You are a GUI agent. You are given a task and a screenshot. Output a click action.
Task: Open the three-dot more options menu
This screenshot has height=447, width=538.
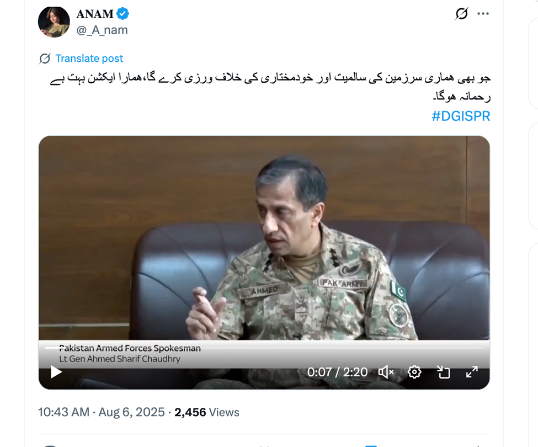tap(483, 14)
